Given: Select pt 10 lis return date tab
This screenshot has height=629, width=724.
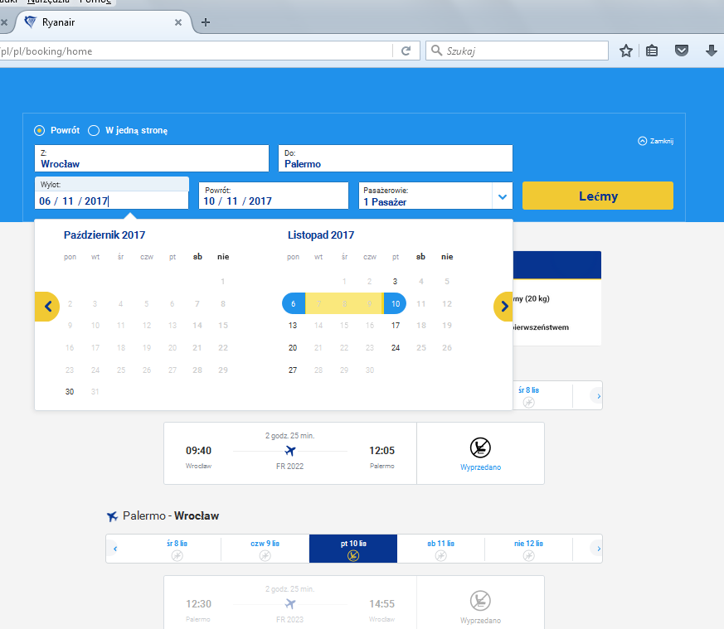Looking at the screenshot, I should pyautogui.click(x=353, y=549).
